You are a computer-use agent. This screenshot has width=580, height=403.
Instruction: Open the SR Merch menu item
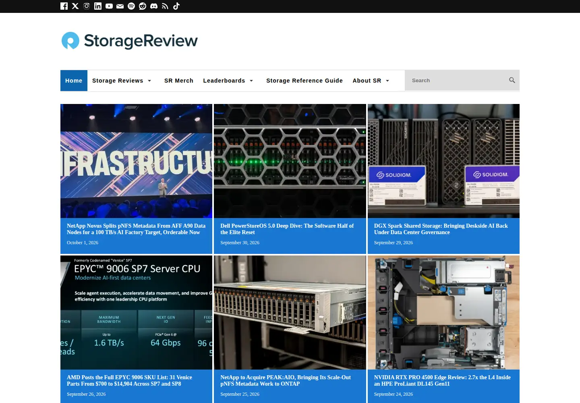pos(179,81)
